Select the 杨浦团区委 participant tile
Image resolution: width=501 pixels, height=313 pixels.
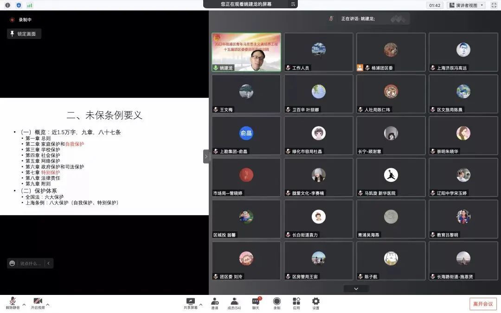tap(391, 52)
